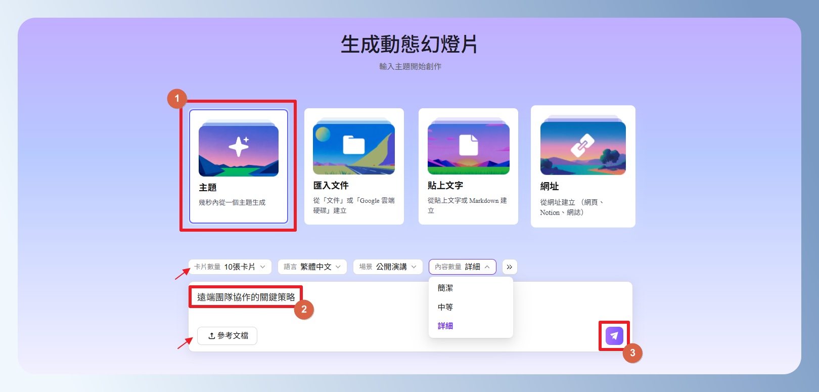Collapse the 內容數量 詳細 dropdown
Image resolution: width=819 pixels, height=392 pixels.
(x=462, y=267)
